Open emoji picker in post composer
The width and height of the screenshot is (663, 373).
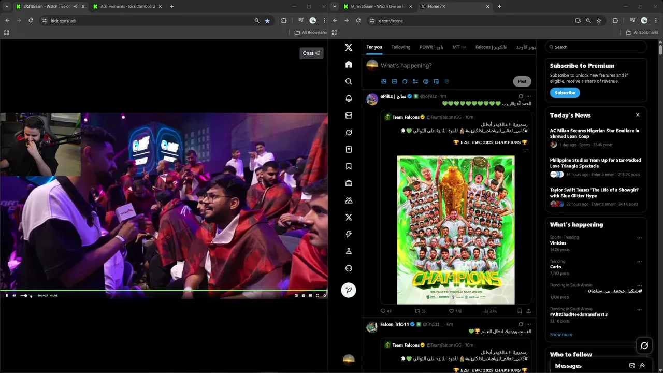tap(426, 81)
